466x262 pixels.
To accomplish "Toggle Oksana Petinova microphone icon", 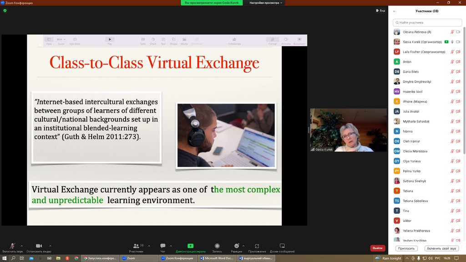I will [452, 32].
